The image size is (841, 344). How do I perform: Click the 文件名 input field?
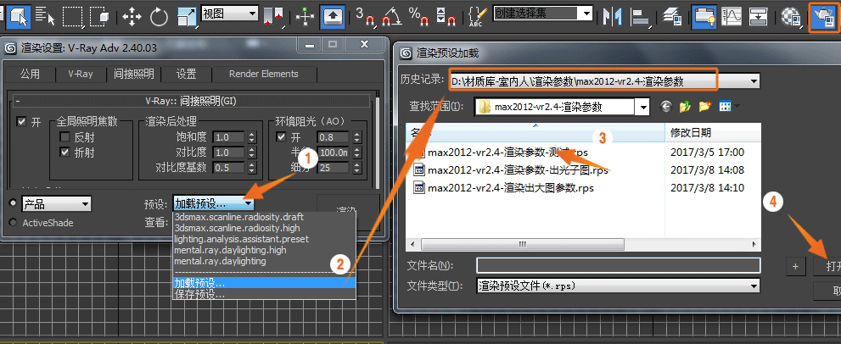click(x=618, y=265)
